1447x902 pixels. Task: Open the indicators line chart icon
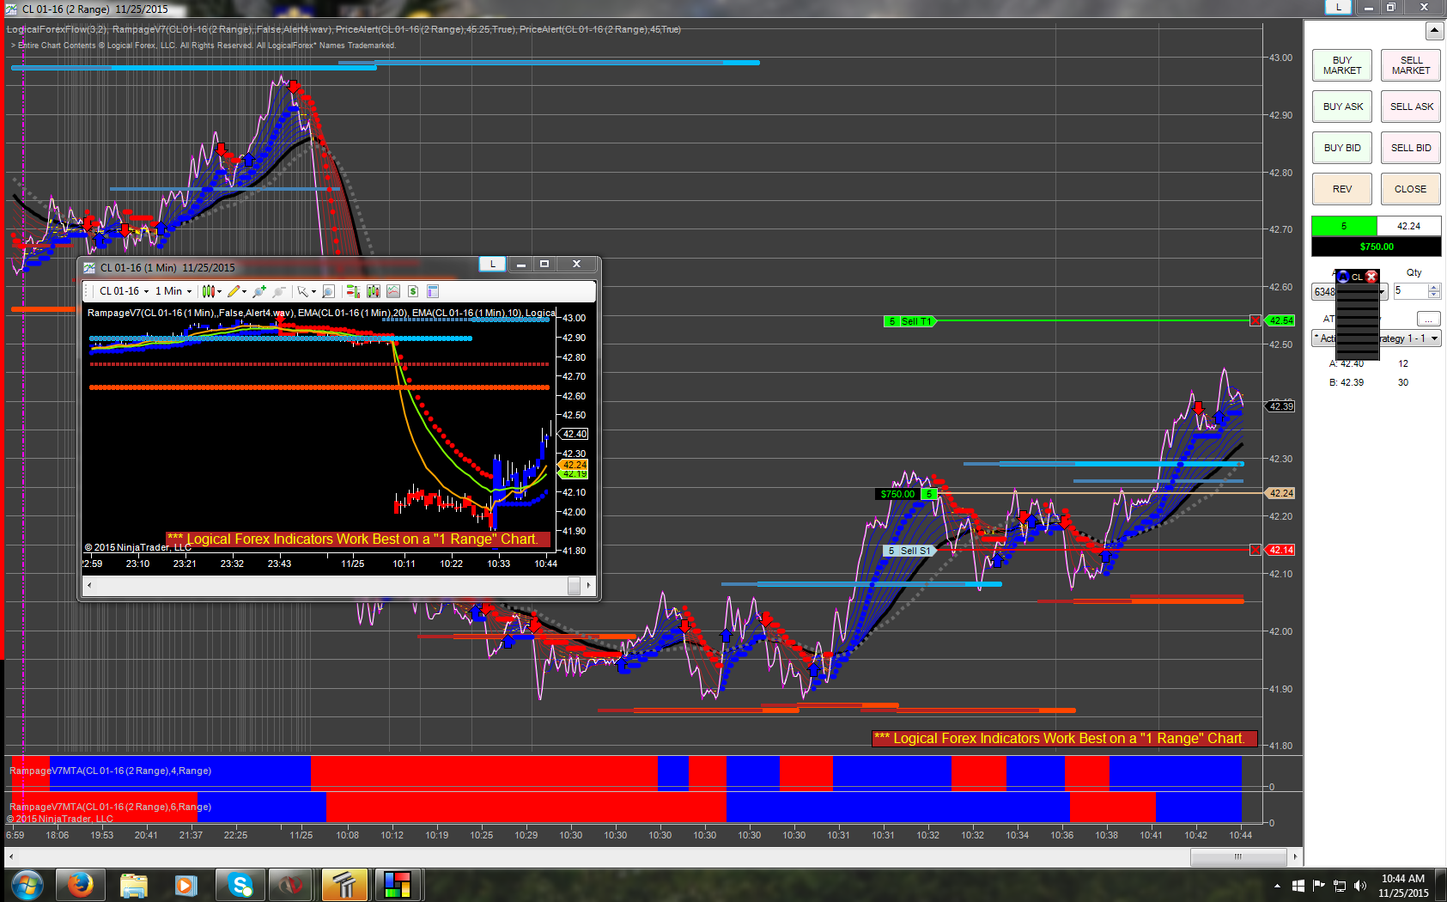pyautogui.click(x=392, y=291)
